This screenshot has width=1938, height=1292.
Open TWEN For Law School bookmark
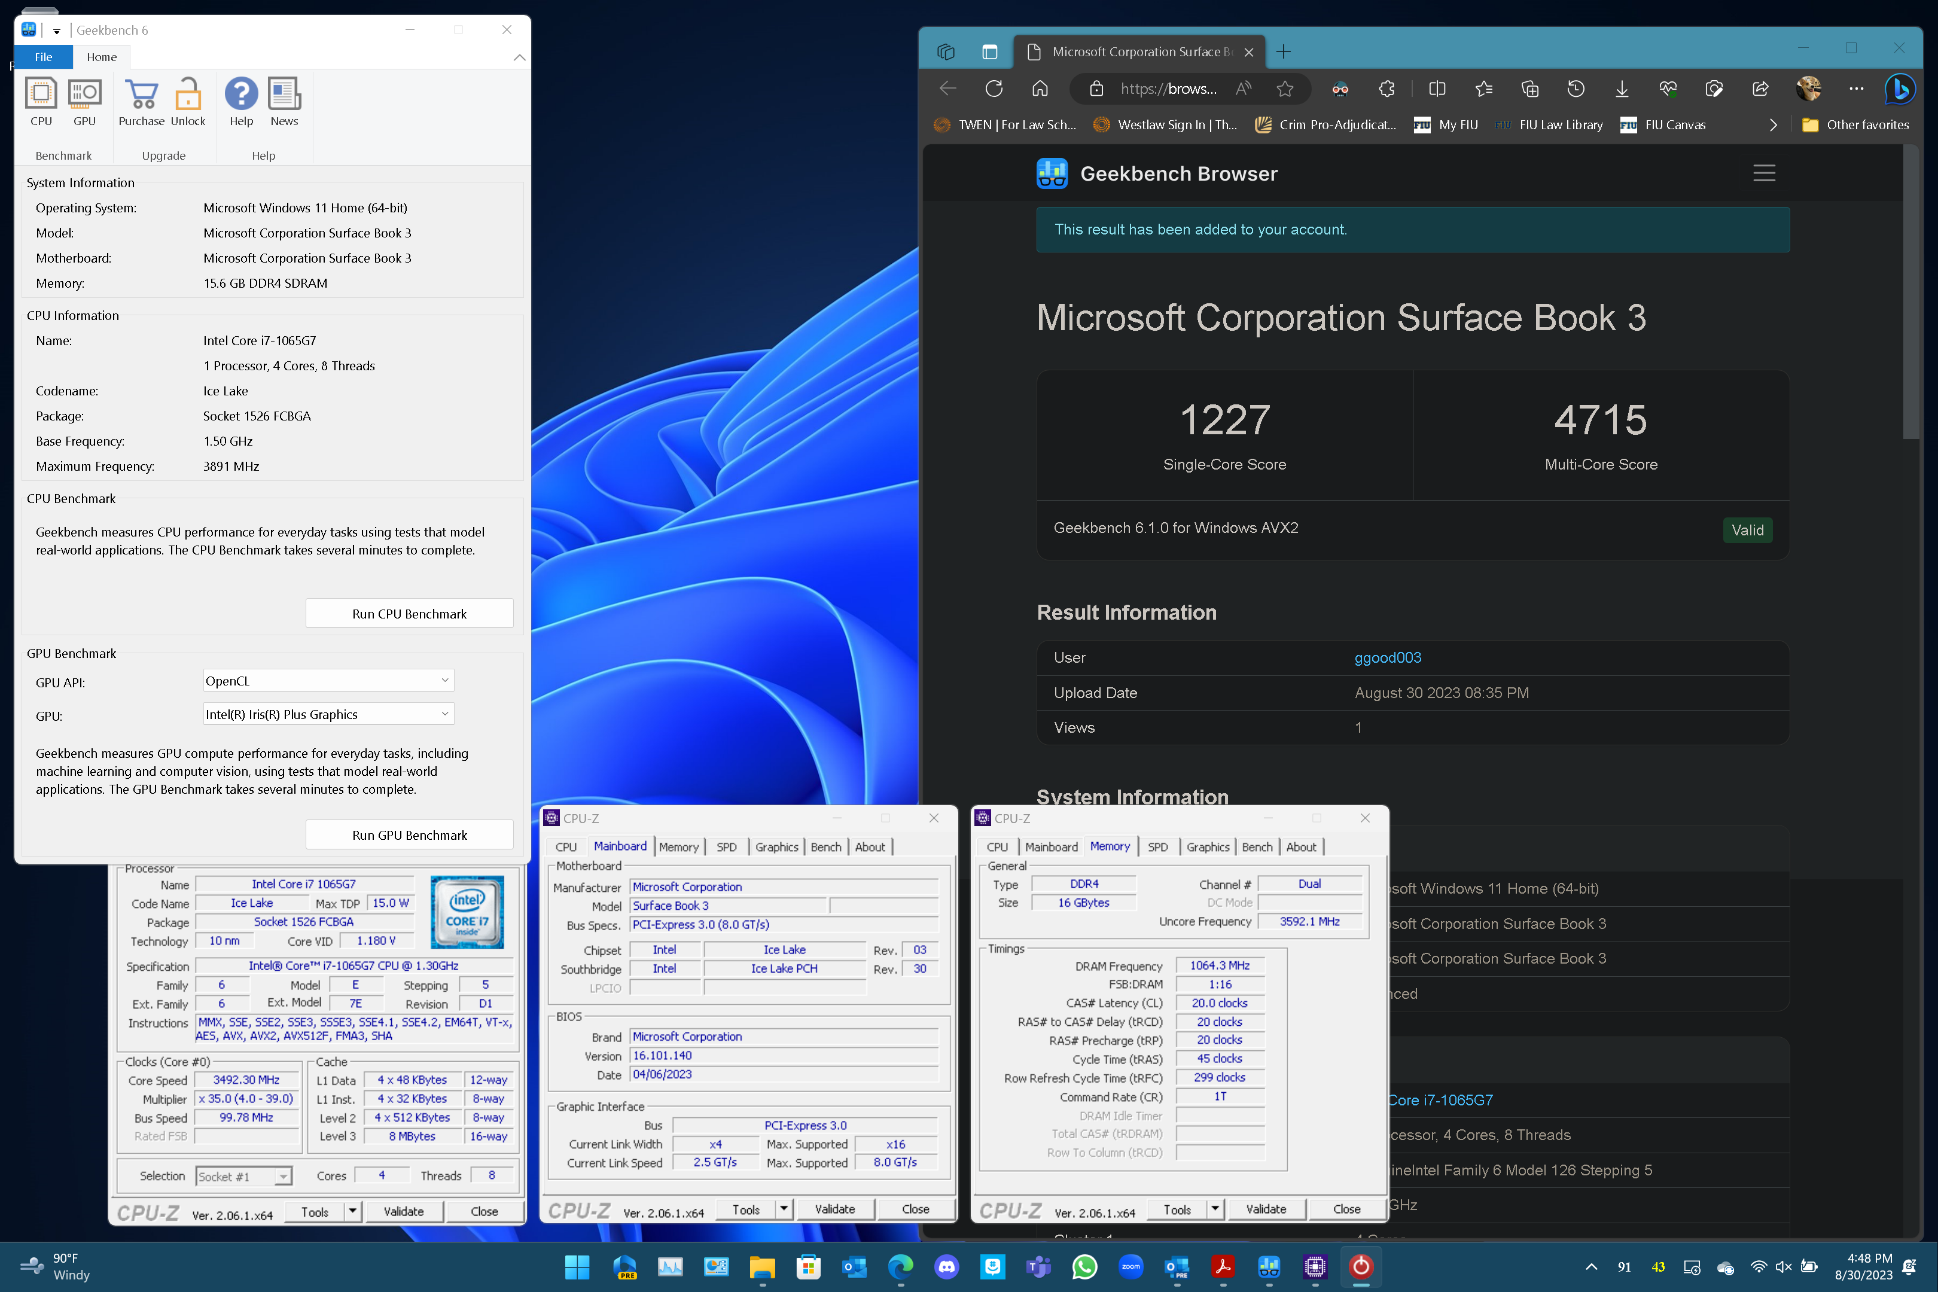(x=1005, y=125)
